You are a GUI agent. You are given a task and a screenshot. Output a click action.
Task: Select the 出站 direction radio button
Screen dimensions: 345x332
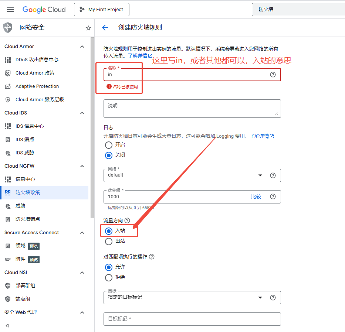tap(109, 242)
